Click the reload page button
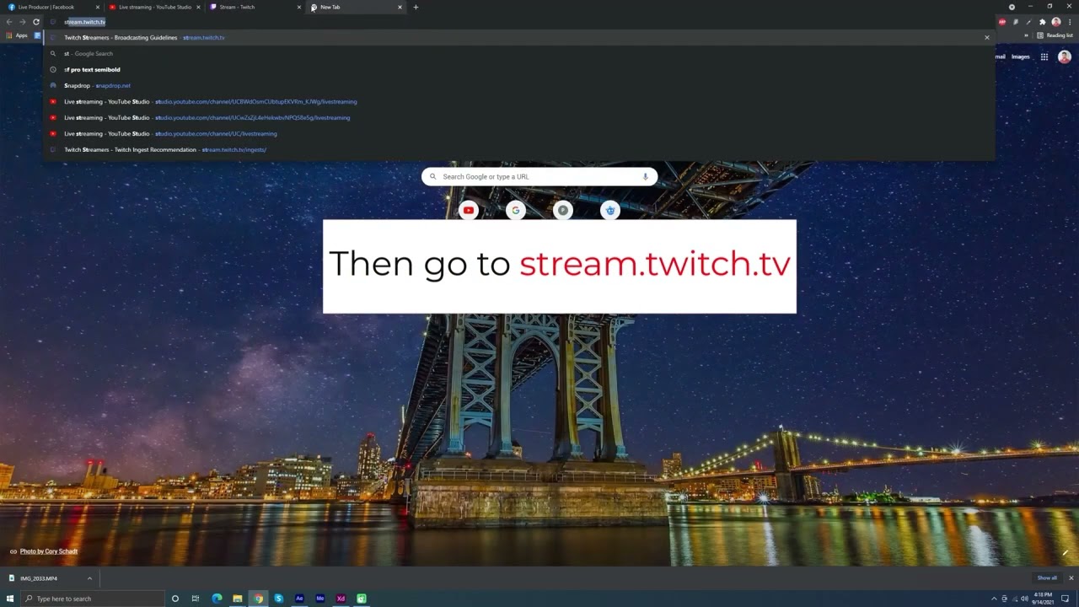The width and height of the screenshot is (1079, 607). coord(36,22)
